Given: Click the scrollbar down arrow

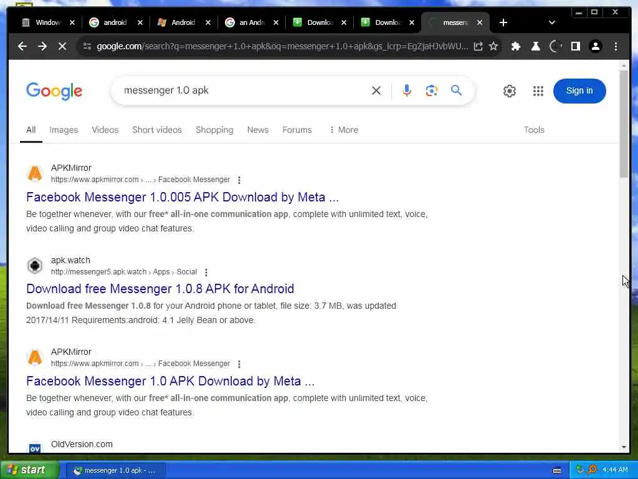Looking at the screenshot, I should [624, 447].
